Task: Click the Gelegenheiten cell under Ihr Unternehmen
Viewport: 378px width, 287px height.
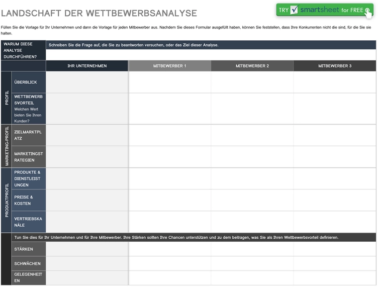Action: pyautogui.click(x=87, y=278)
